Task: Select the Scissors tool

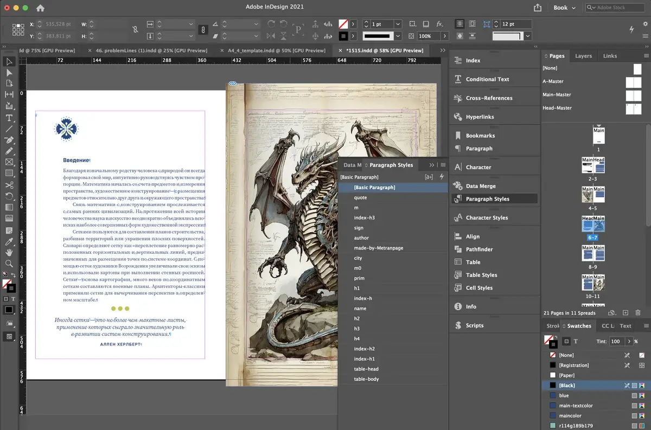Action: coord(9,185)
